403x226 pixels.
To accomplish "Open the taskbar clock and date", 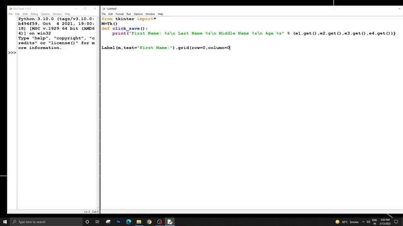I will [x=385, y=222].
